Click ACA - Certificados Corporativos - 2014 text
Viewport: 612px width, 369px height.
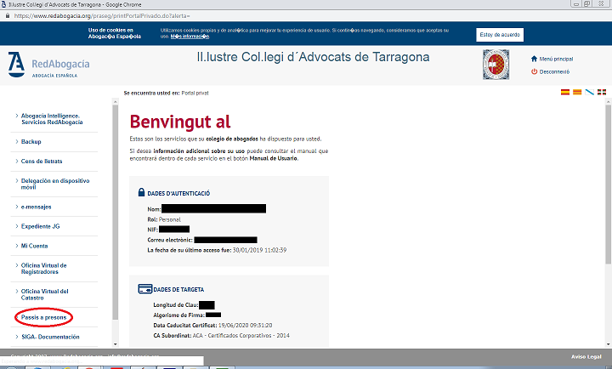point(241,336)
